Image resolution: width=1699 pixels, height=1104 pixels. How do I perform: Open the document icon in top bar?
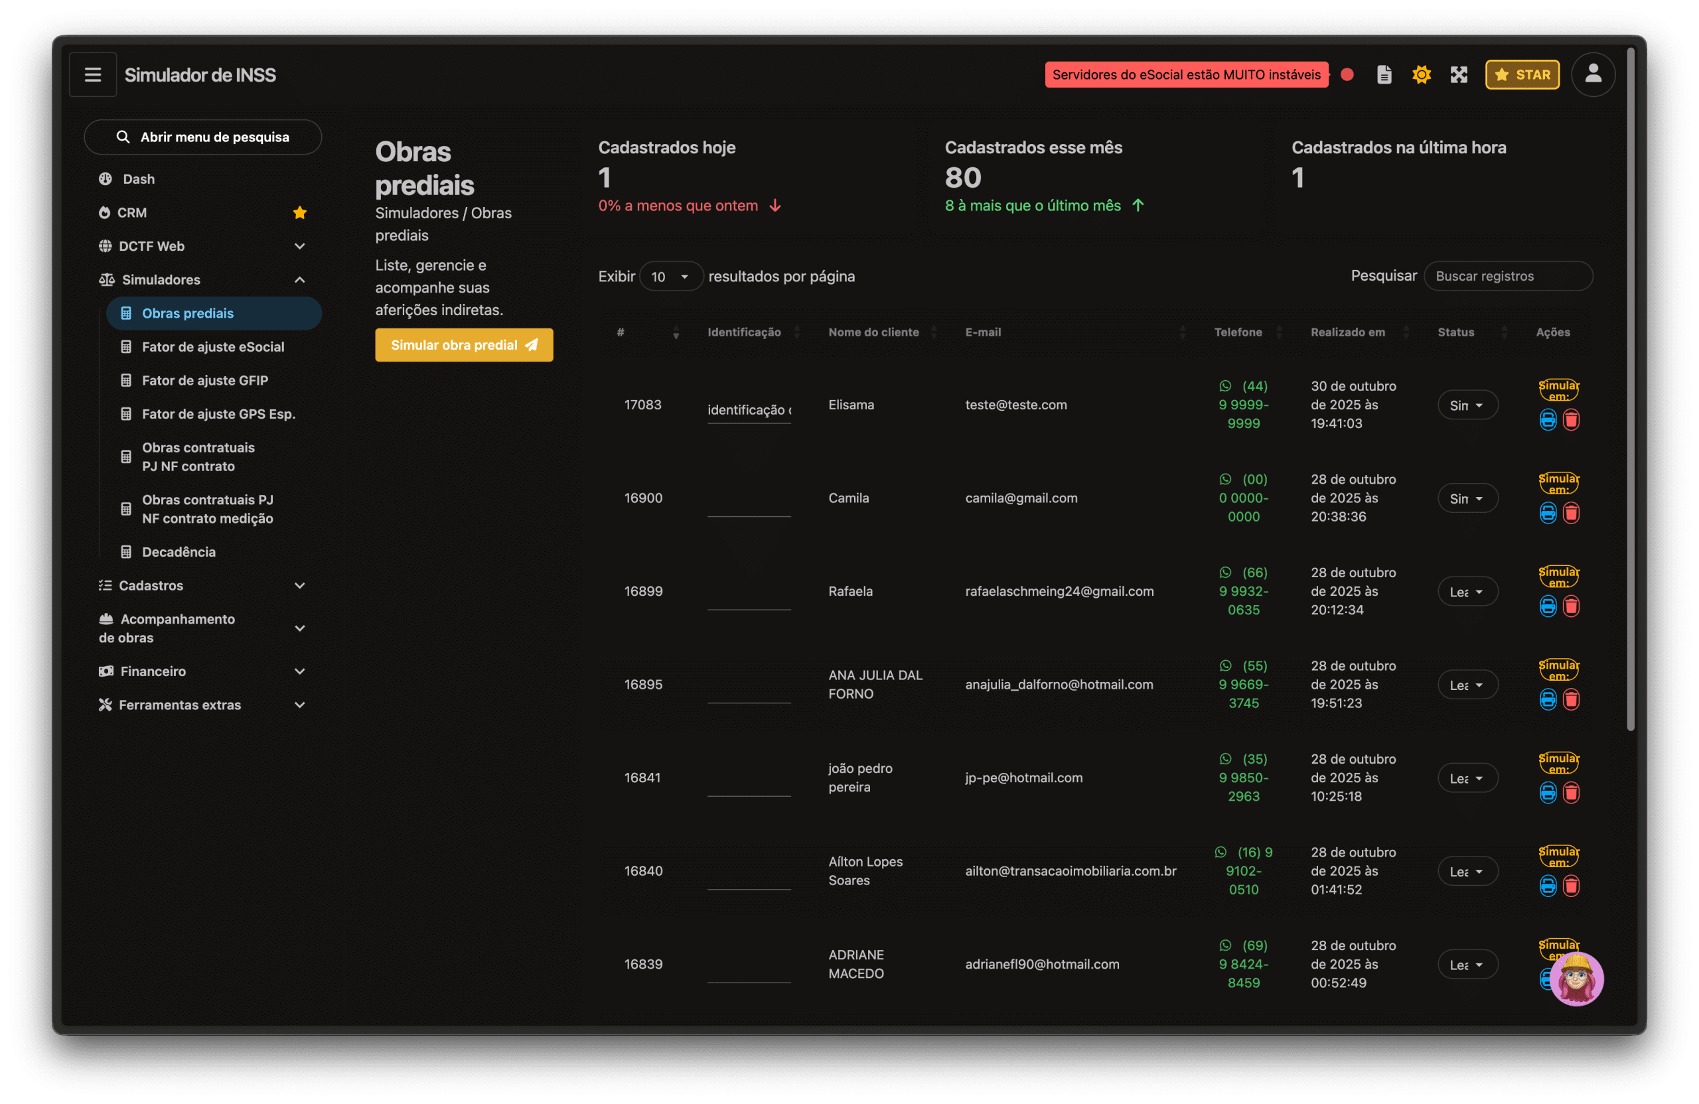coord(1384,75)
